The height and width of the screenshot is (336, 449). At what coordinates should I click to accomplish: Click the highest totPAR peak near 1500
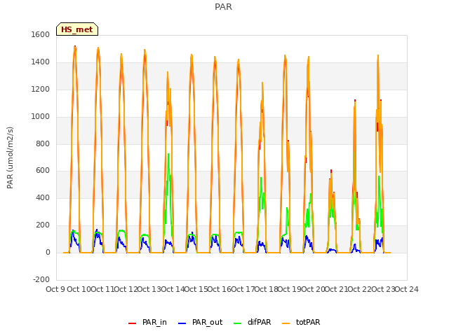pos(75,48)
